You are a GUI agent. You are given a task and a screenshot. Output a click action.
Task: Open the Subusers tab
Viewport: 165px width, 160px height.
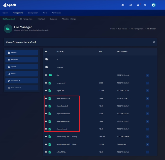[x=53, y=19]
